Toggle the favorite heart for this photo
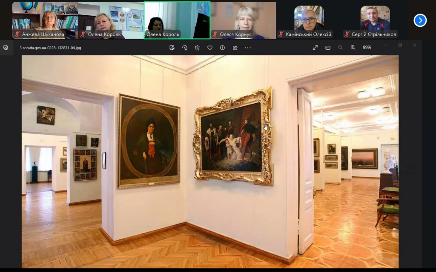 click(x=210, y=48)
